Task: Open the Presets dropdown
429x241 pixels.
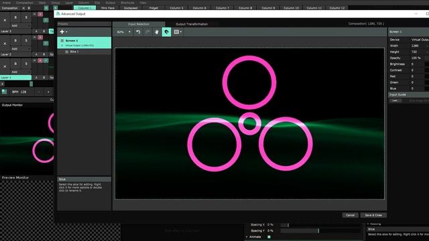Action: click(84, 24)
